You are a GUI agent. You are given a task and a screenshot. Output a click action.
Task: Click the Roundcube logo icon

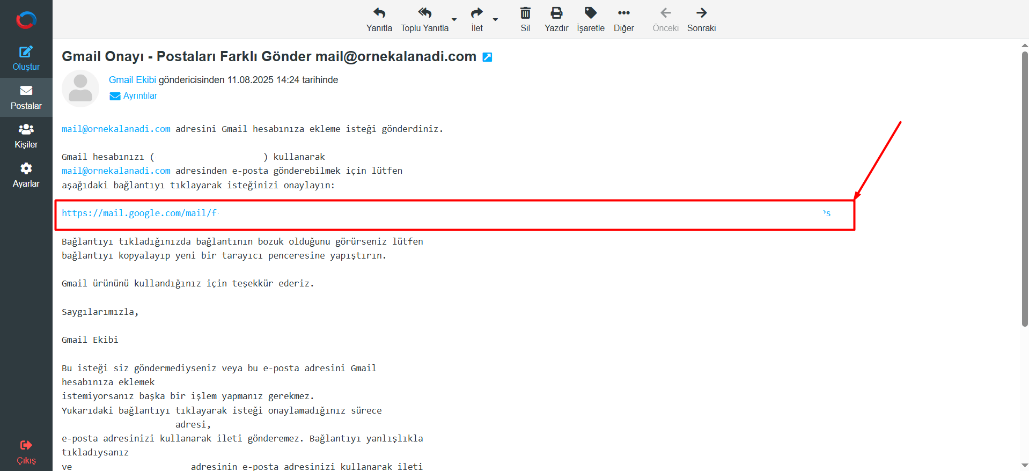point(26,20)
